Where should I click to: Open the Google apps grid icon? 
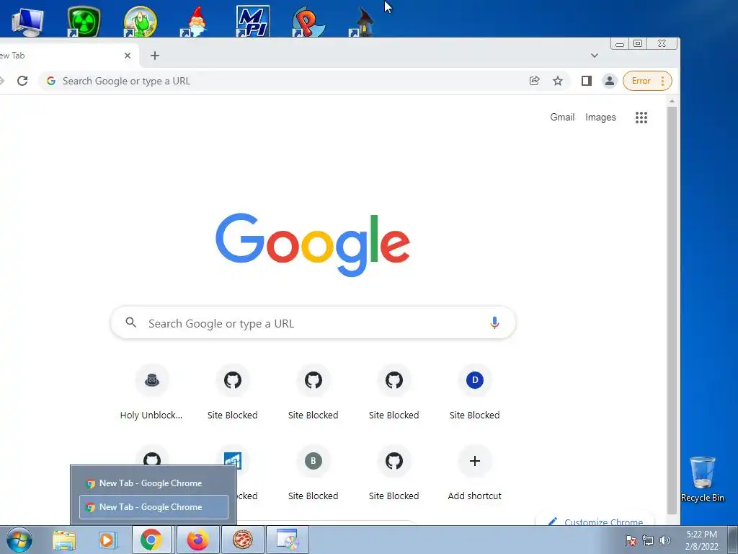(x=641, y=118)
